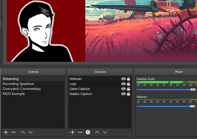Move source down with the arrow

105,132
